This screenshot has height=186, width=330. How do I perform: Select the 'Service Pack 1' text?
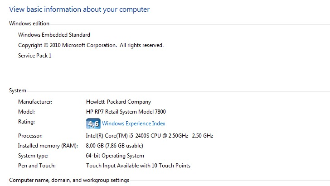35,56
